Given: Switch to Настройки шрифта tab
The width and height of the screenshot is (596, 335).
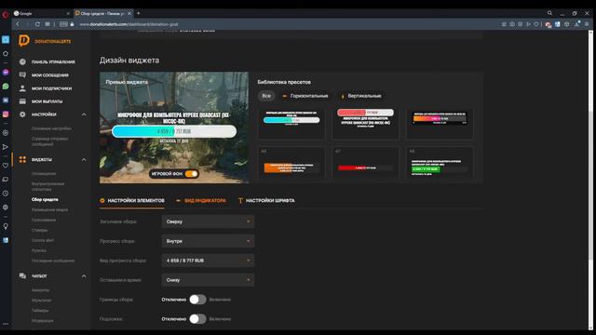Looking at the screenshot, I should (x=266, y=201).
